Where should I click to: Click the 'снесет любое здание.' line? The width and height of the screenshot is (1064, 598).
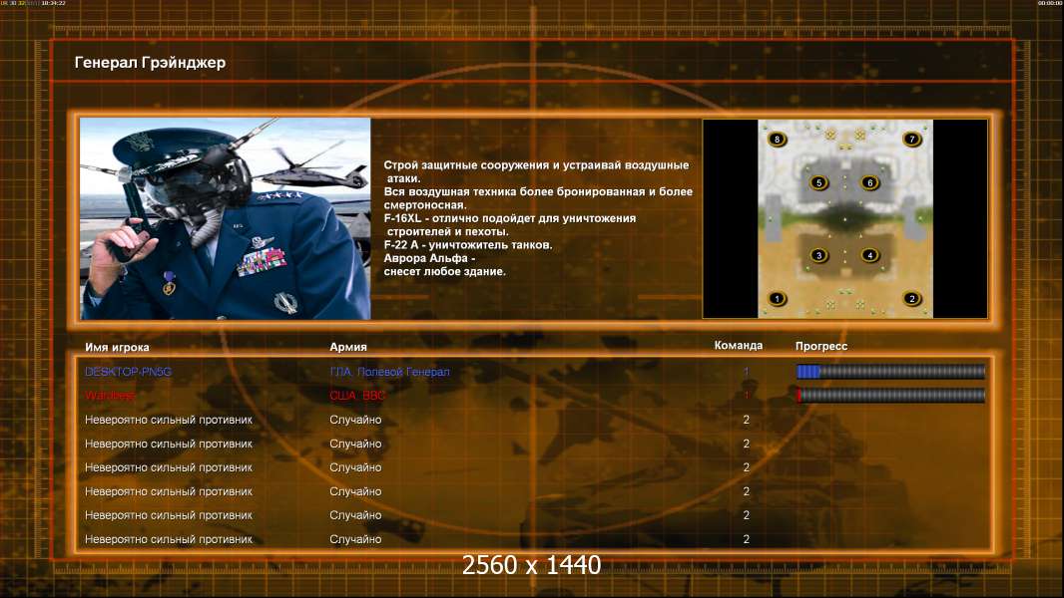point(444,271)
